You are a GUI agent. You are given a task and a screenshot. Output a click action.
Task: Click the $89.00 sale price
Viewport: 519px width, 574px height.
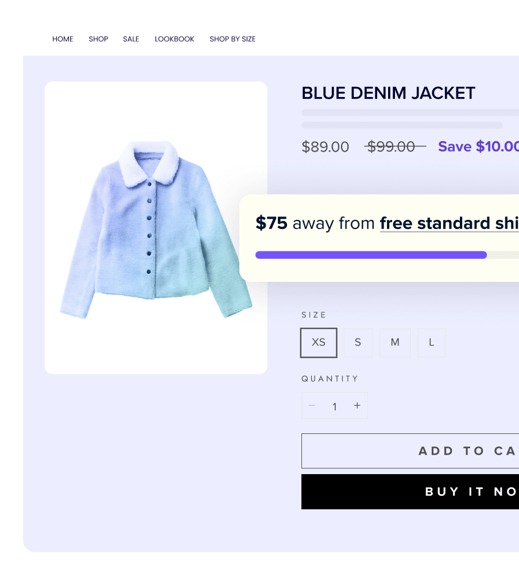(326, 147)
